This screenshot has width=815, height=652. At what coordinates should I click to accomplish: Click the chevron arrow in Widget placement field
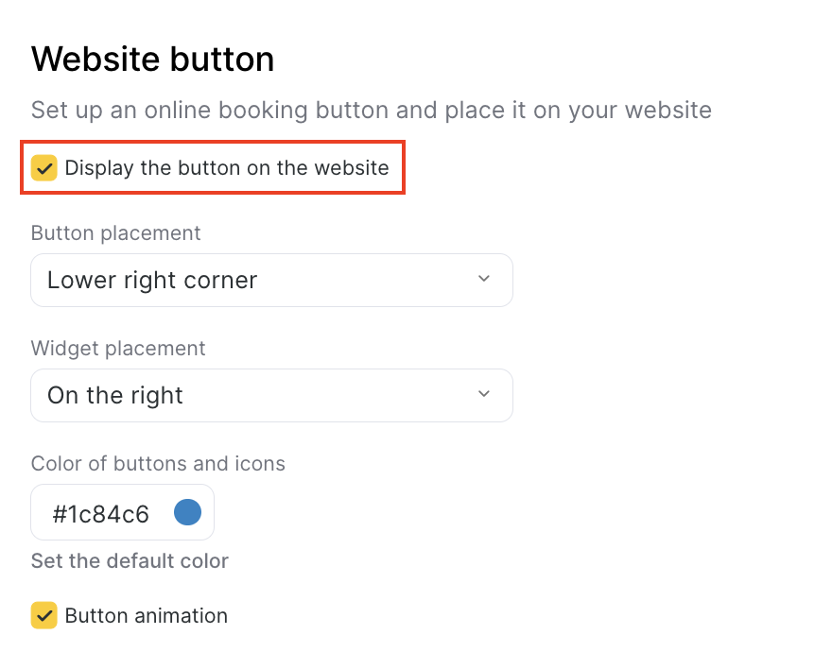click(x=484, y=394)
